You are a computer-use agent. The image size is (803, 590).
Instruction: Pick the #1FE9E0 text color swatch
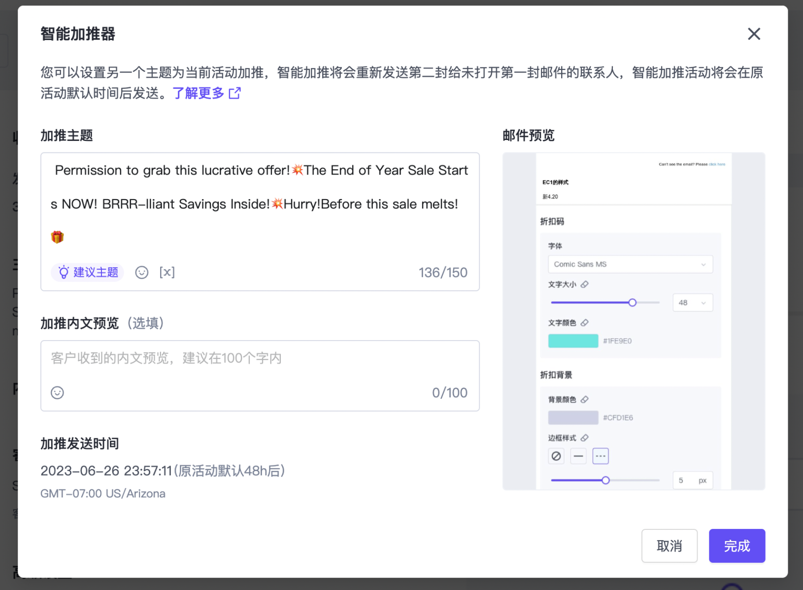click(x=573, y=341)
